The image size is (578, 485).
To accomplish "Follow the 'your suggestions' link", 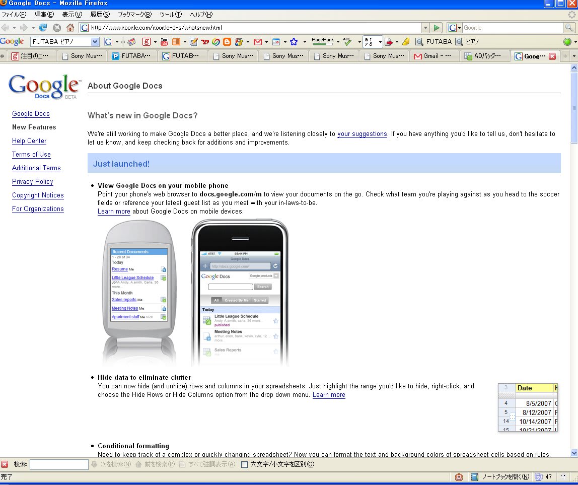I will (362, 134).
